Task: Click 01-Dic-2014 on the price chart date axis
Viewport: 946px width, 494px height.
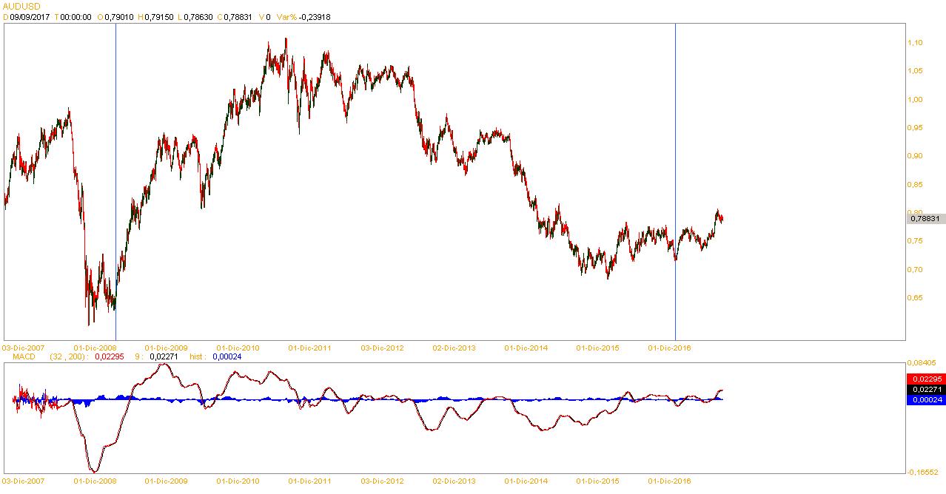Action: 526,347
